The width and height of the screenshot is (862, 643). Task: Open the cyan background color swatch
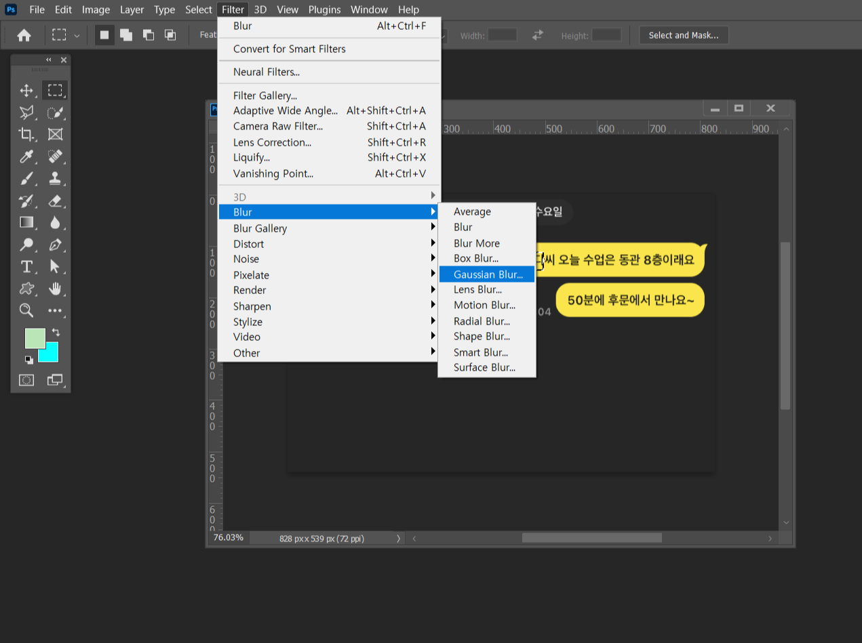(51, 354)
